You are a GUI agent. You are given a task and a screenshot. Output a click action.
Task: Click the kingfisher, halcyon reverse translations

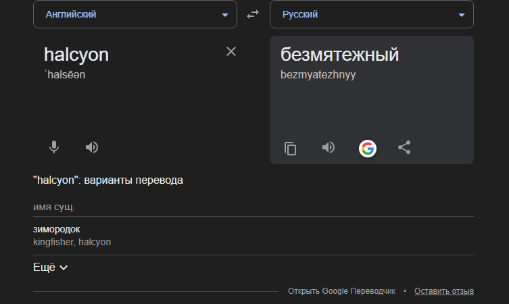coord(72,242)
